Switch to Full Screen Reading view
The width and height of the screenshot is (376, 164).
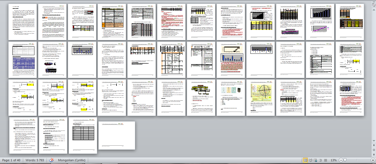click(310, 160)
